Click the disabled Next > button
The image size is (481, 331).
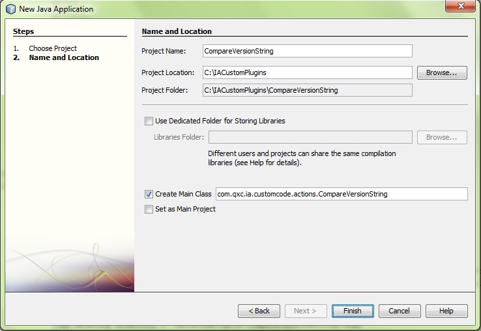tap(306, 311)
